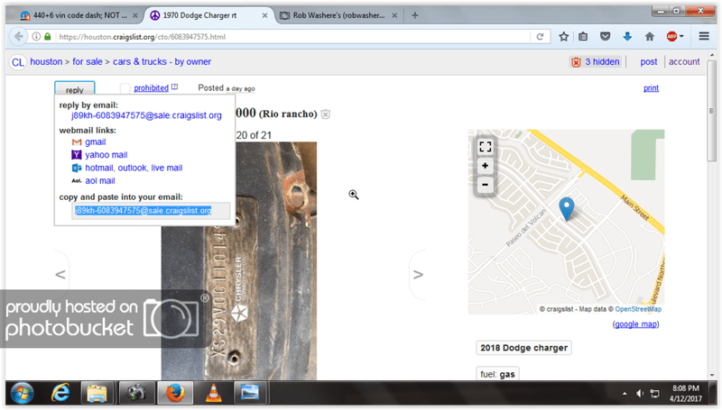The width and height of the screenshot is (722, 410).
Task: Open the for sale breadcrumb link
Action: [88, 61]
